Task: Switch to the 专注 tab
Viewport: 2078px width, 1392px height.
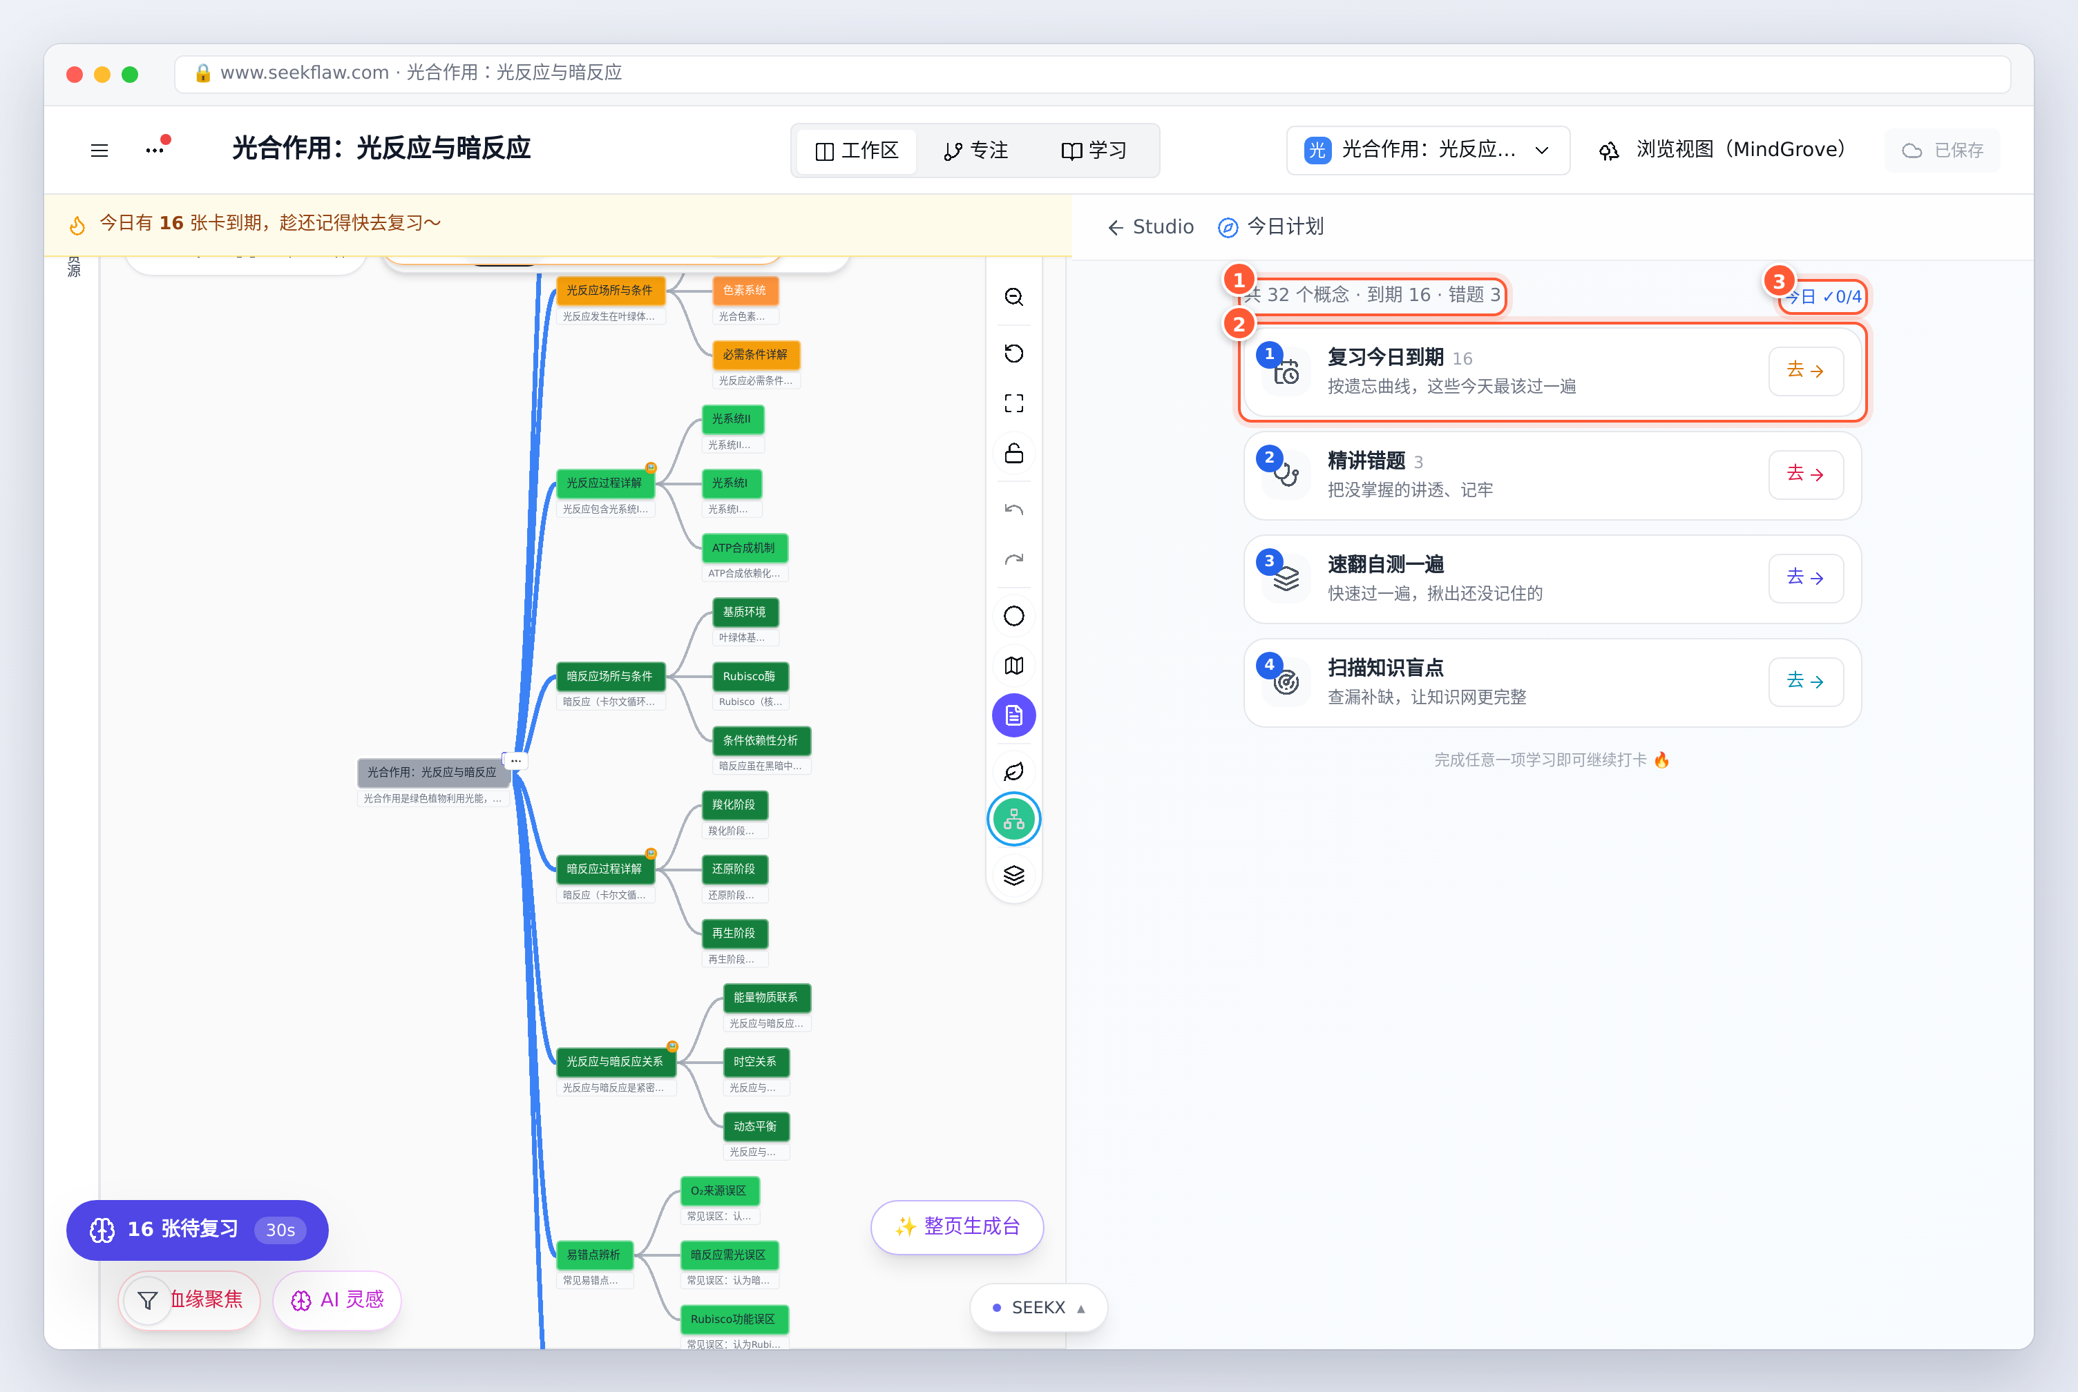Action: tap(976, 151)
